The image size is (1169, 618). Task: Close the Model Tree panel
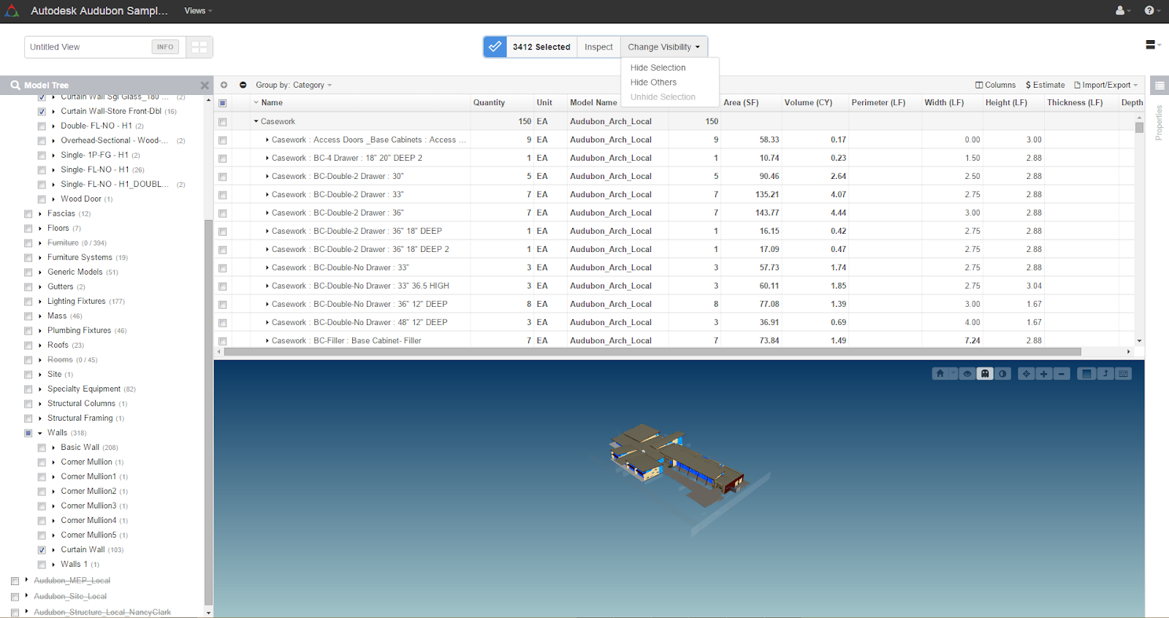[x=205, y=85]
